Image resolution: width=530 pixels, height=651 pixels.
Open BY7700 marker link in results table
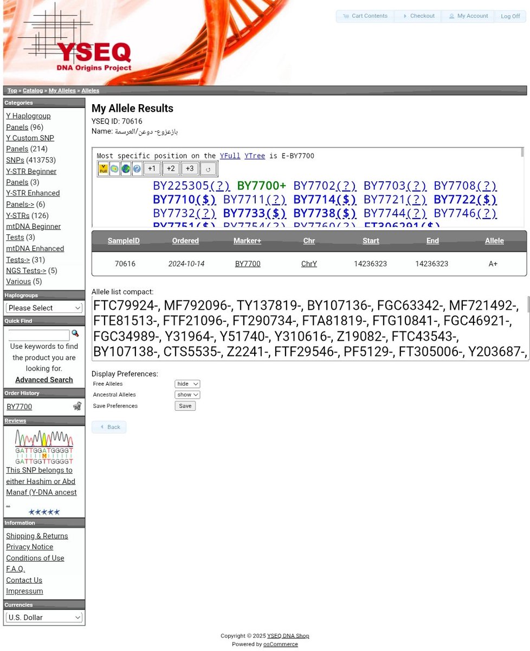[248, 264]
